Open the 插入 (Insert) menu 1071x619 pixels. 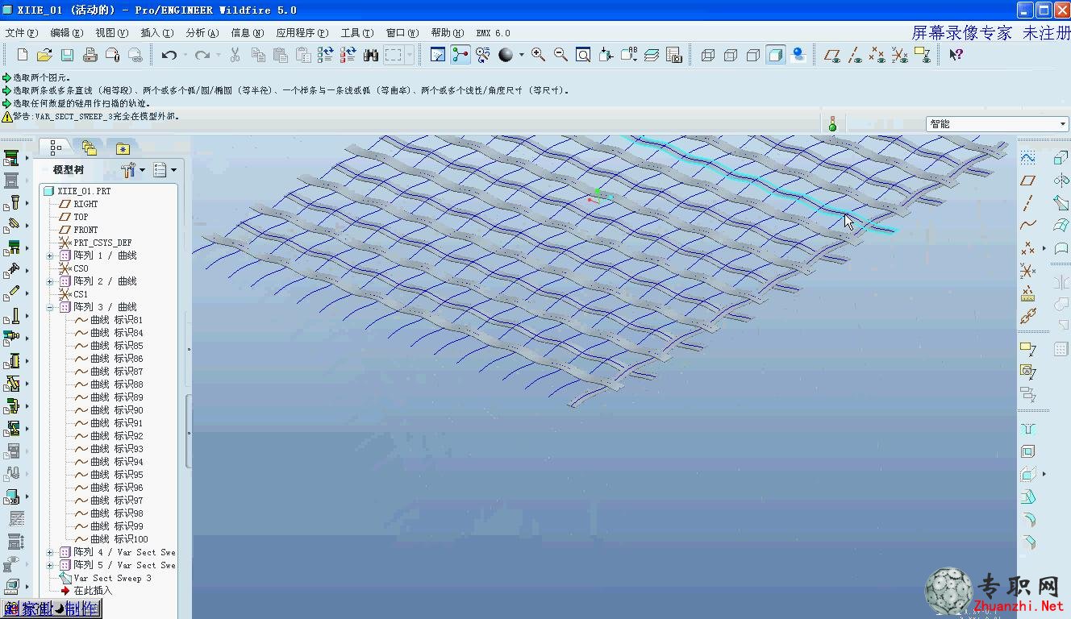(156, 33)
